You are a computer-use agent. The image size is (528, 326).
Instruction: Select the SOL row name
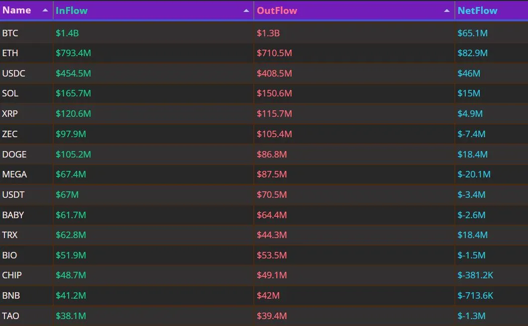10,93
